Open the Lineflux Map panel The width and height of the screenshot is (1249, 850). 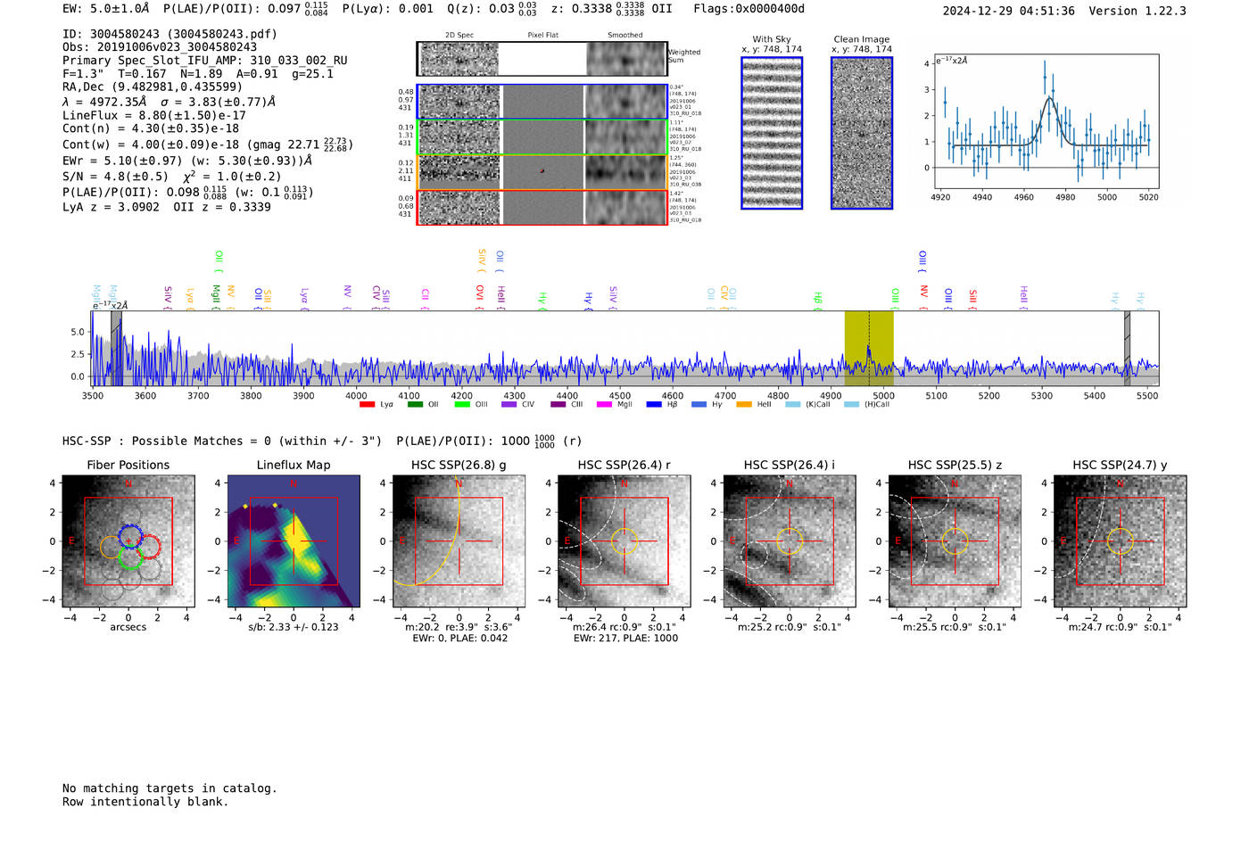(294, 541)
